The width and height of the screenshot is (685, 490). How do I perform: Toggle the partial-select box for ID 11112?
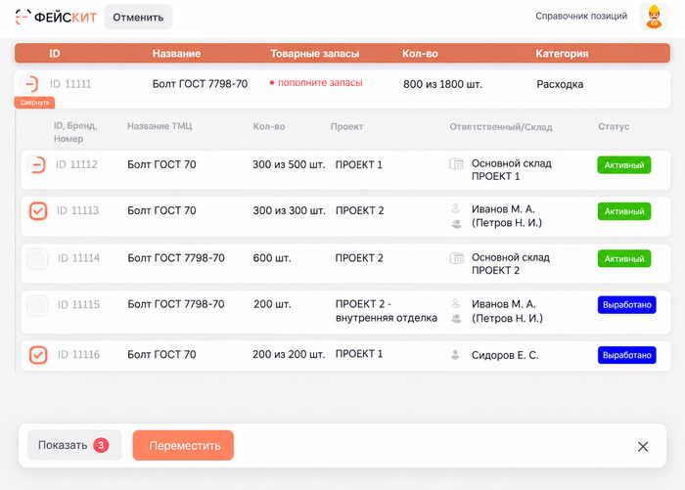[37, 165]
